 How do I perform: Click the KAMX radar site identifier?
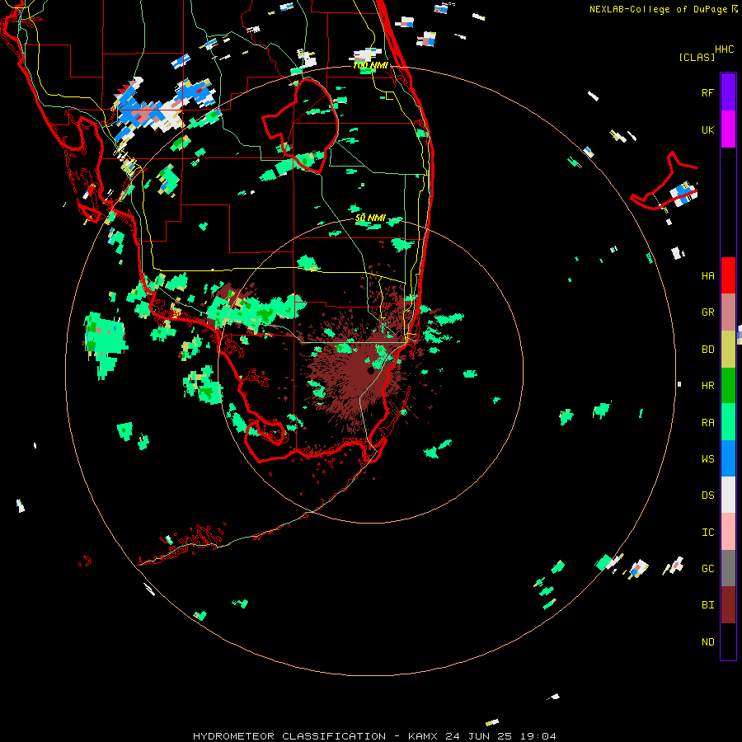[x=423, y=736]
